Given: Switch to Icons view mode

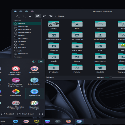Looking at the screenshot, I should pyautogui.click(x=38, y=16).
